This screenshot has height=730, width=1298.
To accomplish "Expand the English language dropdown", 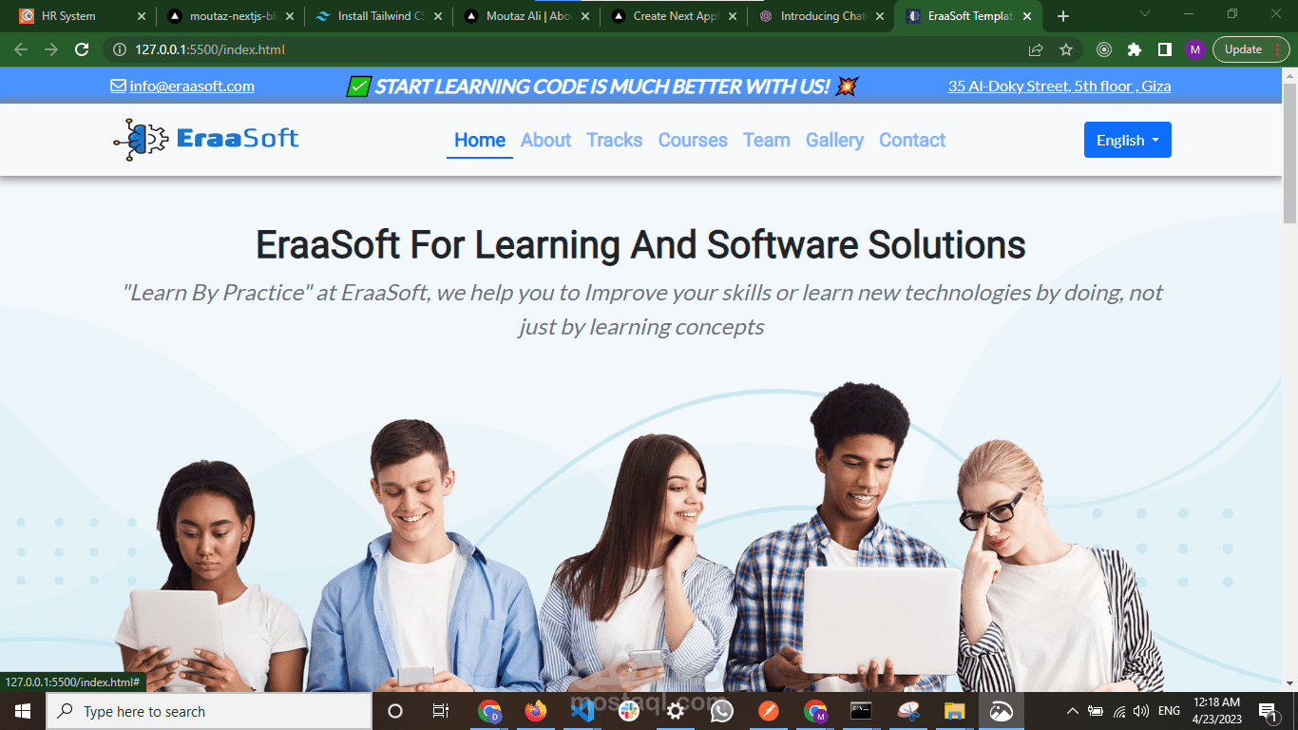I will click(x=1128, y=140).
